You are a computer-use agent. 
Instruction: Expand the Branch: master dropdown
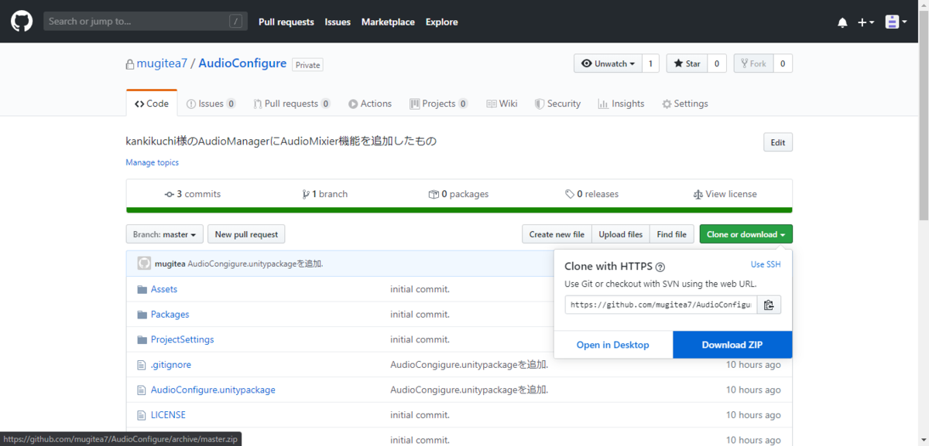(165, 234)
